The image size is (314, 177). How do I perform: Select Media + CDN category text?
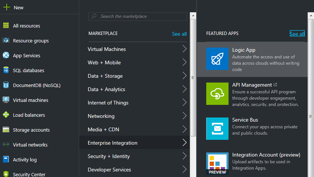pos(103,129)
